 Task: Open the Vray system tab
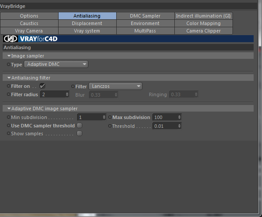pyautogui.click(x=87, y=31)
